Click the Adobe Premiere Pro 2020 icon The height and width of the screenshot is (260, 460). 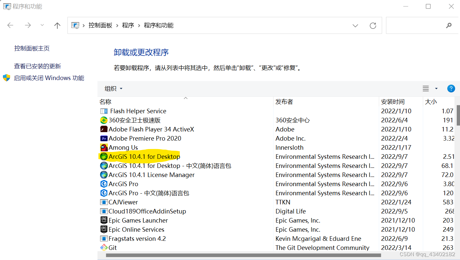pyautogui.click(x=104, y=138)
